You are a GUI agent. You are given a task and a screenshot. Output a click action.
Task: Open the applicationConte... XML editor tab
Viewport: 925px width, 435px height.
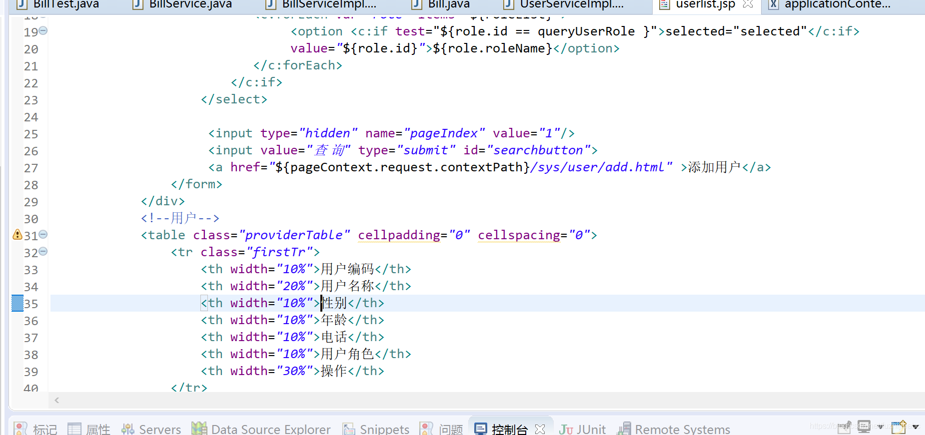(838, 4)
